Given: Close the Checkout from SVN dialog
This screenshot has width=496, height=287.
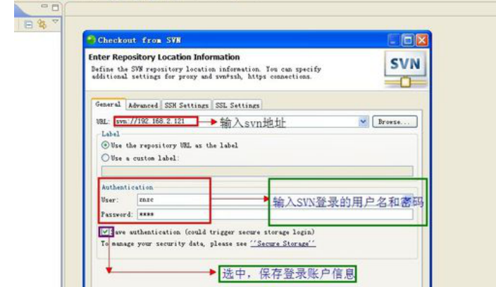Looking at the screenshot, I should [422, 40].
